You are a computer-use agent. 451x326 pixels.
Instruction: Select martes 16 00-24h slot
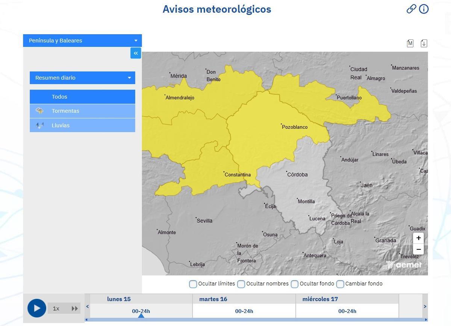tap(244, 311)
